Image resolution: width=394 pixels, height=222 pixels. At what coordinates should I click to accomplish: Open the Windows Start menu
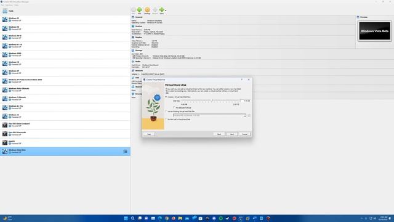tap(126, 218)
